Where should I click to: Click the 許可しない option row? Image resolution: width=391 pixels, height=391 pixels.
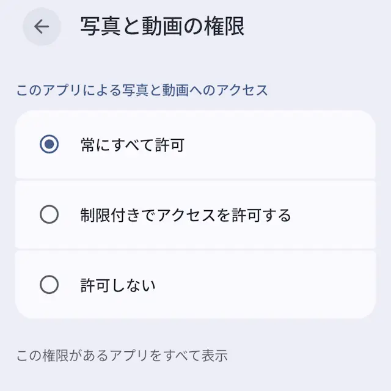point(195,285)
